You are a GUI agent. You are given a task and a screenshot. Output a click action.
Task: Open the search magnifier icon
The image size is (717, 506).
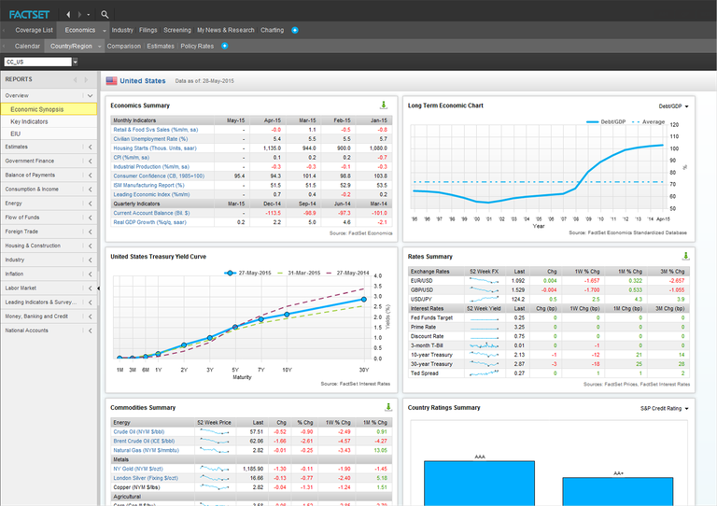105,15
